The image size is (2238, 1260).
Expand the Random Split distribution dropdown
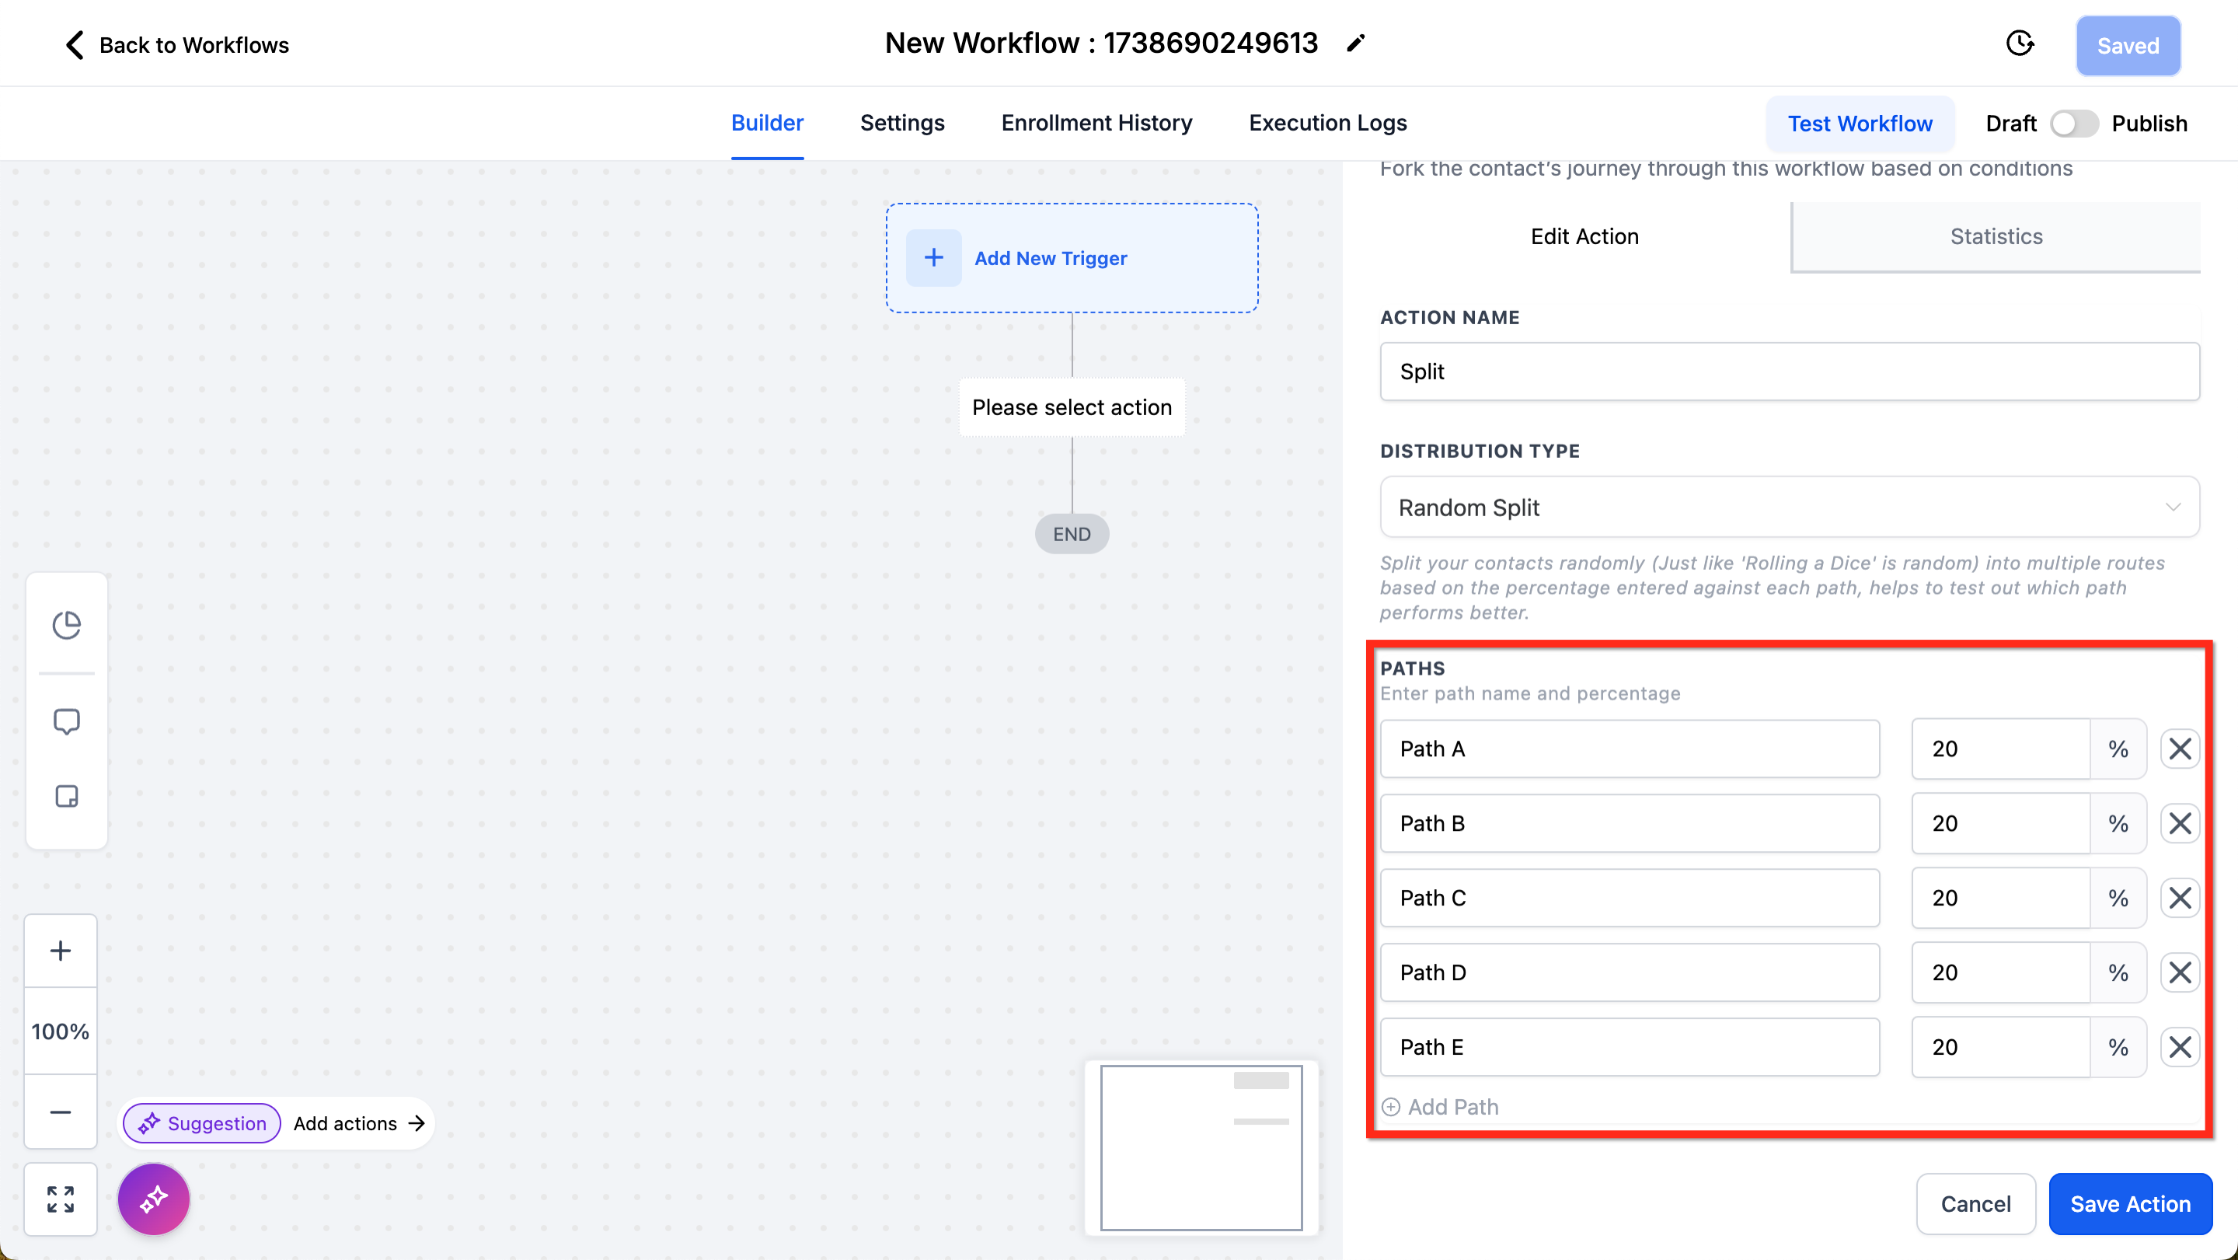[x=1789, y=508]
